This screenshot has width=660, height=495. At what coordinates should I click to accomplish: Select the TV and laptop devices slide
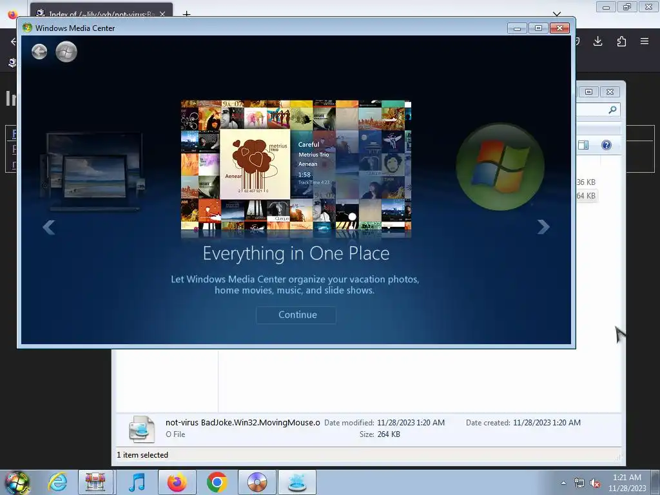tap(93, 171)
